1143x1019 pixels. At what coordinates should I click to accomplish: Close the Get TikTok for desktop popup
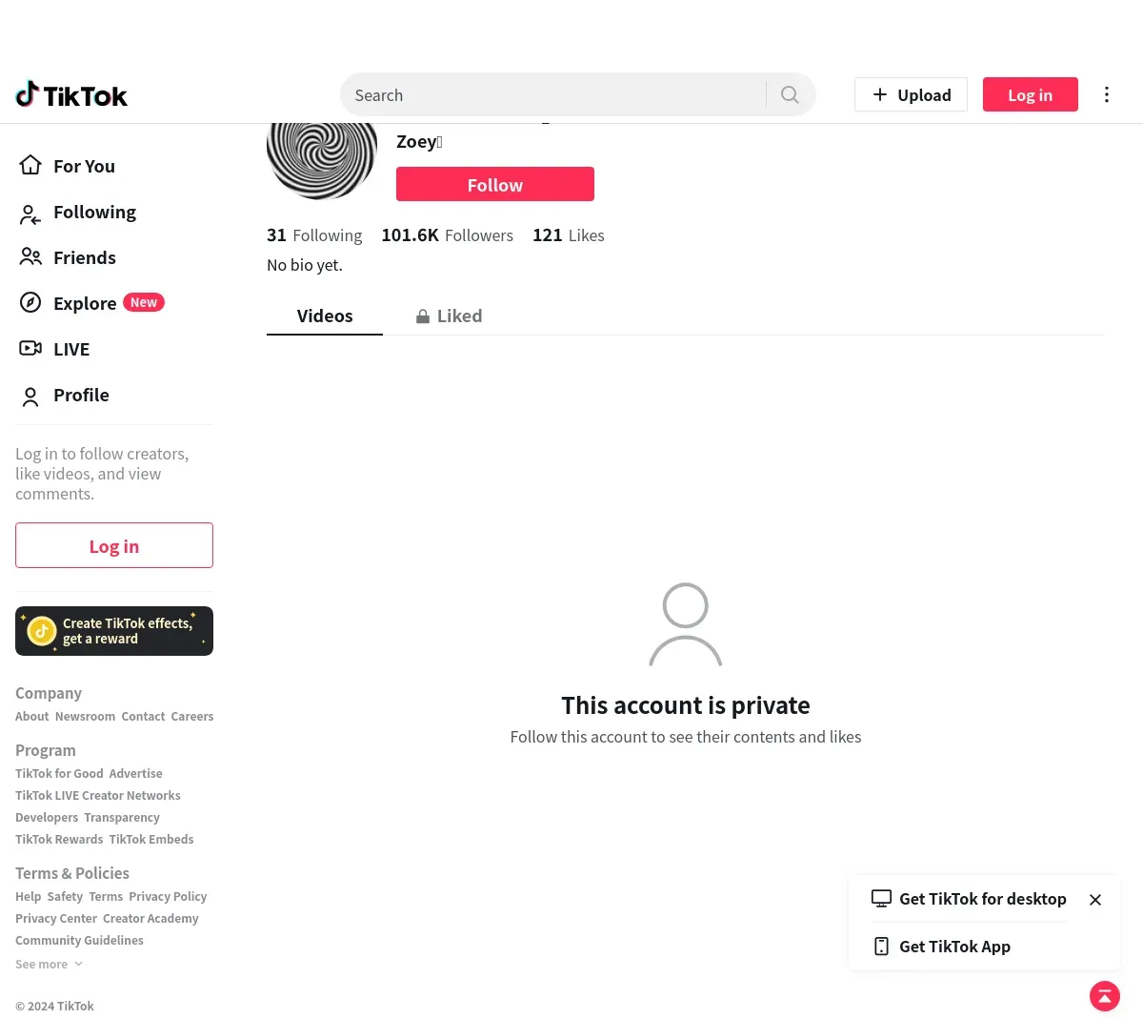click(1095, 900)
